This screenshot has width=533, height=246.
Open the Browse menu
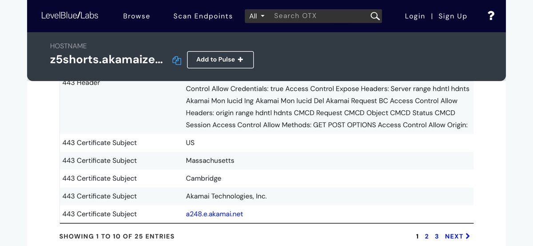click(136, 16)
